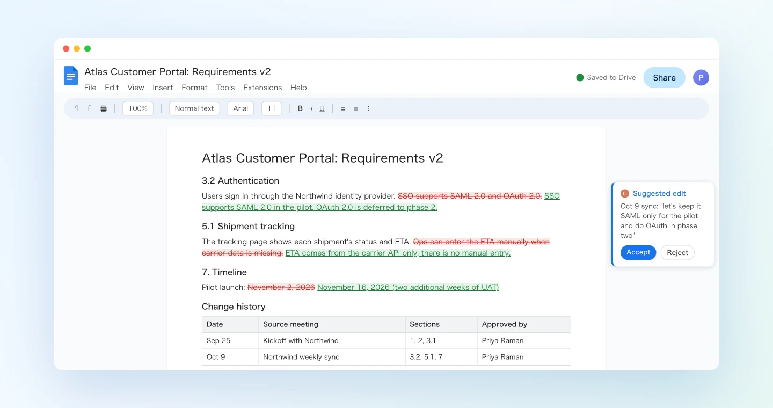Print the document
The height and width of the screenshot is (408, 773).
[104, 108]
